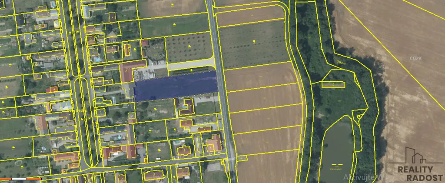Click the map scale bar

pos(21,179)
